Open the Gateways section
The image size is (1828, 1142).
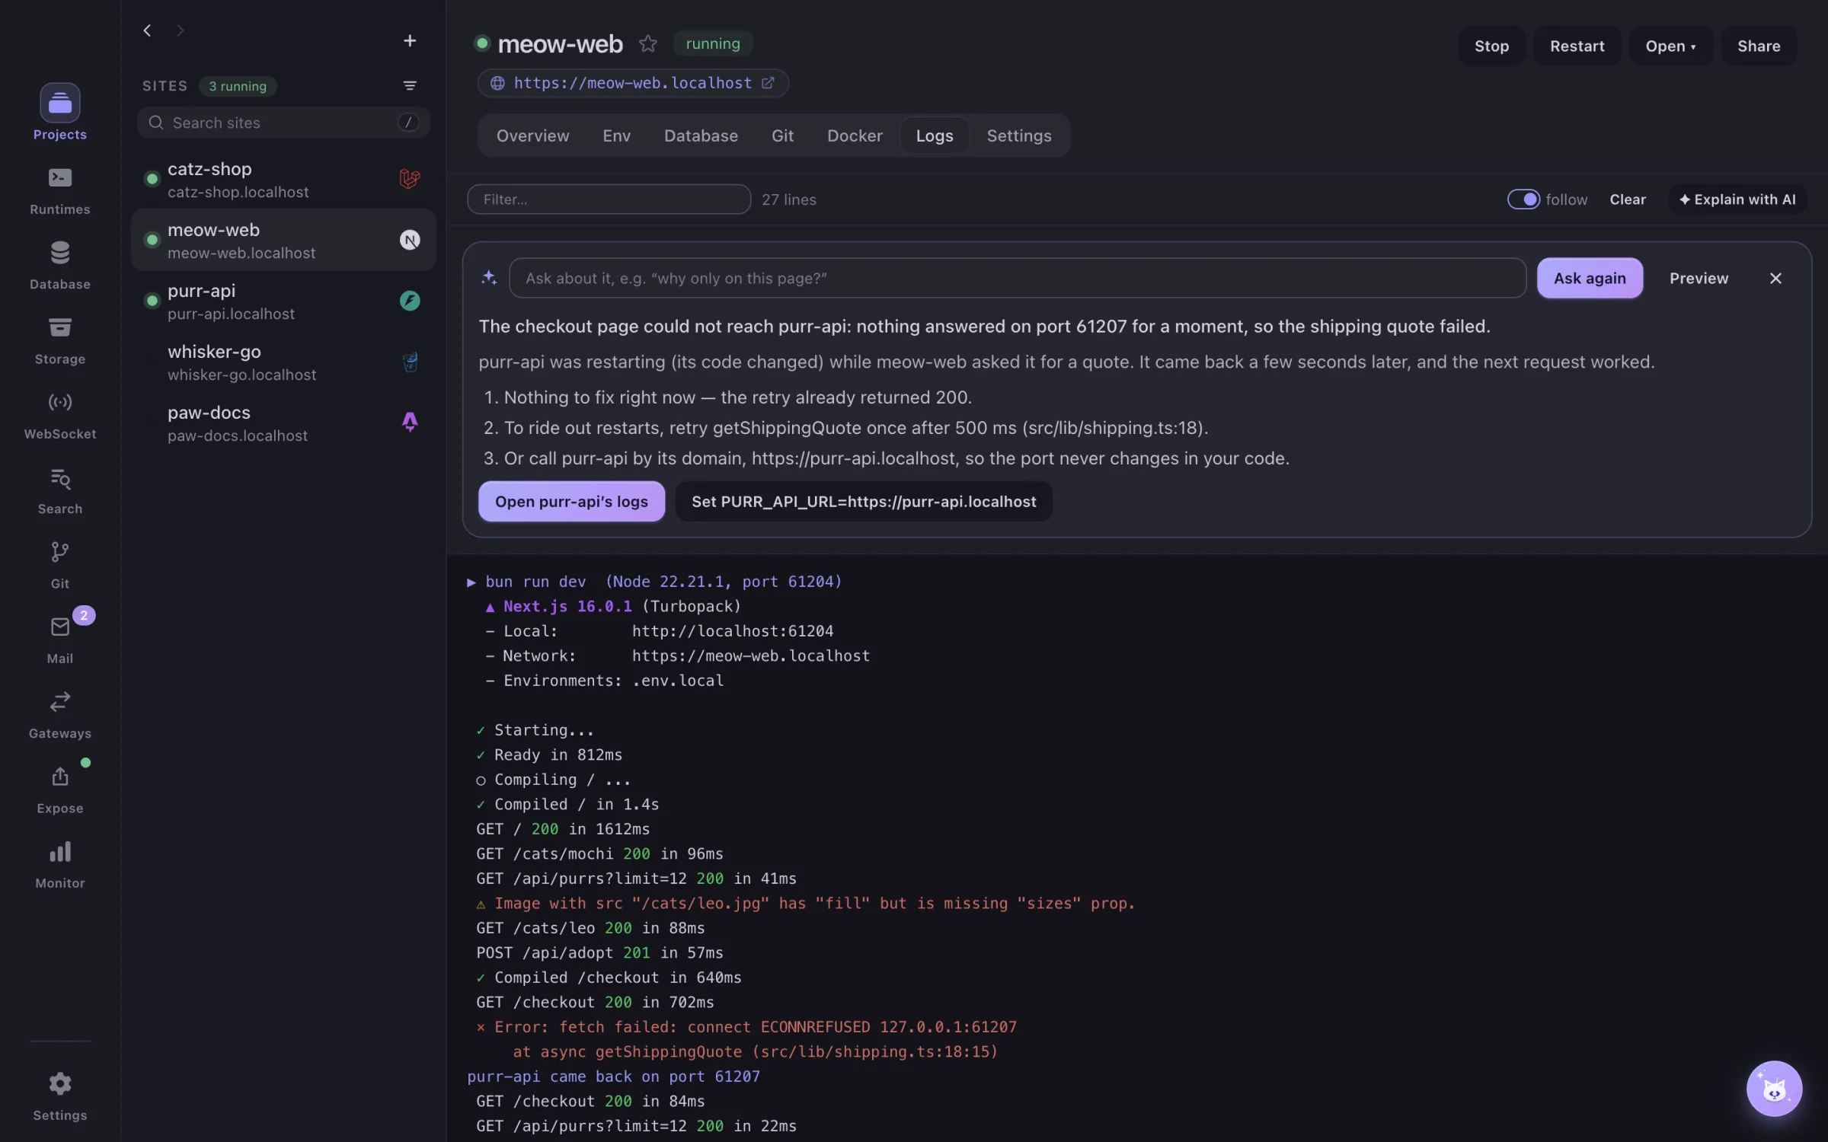click(59, 715)
